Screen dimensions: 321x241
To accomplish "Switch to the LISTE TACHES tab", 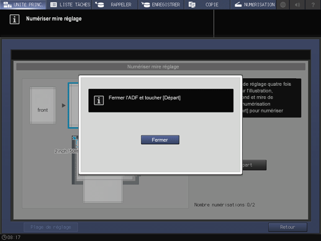I will (x=70, y=4).
